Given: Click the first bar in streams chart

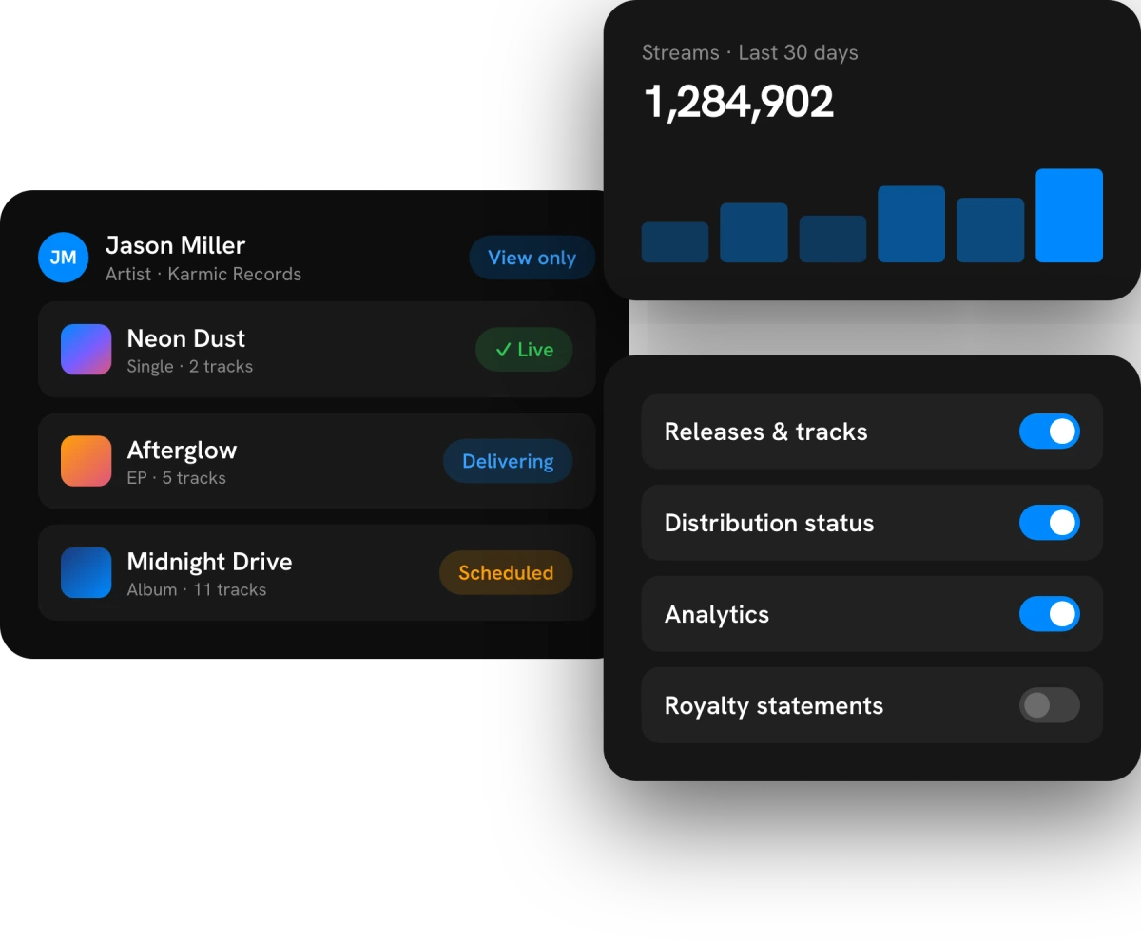Looking at the screenshot, I should point(675,242).
